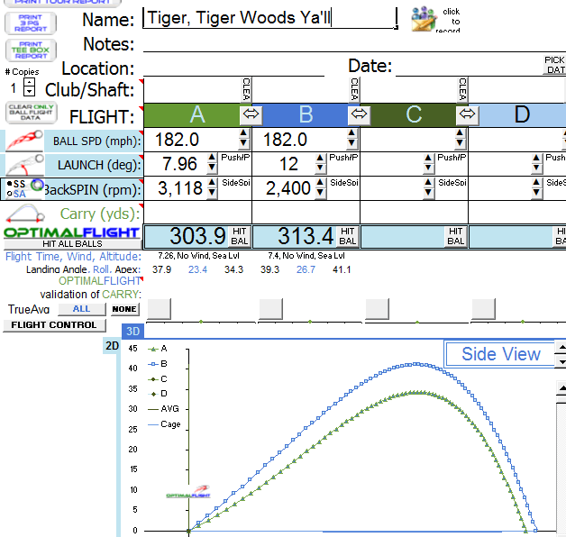Increase flight A ball speed with spinner
This screenshot has width=566, height=537.
point(243,133)
